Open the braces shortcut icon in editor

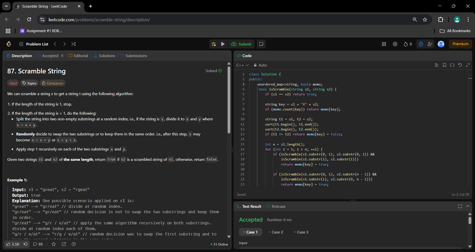pos(452,65)
